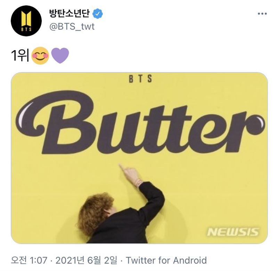Open the 오전 1:07 timestamp link
The image size is (278, 271).
click(x=29, y=260)
